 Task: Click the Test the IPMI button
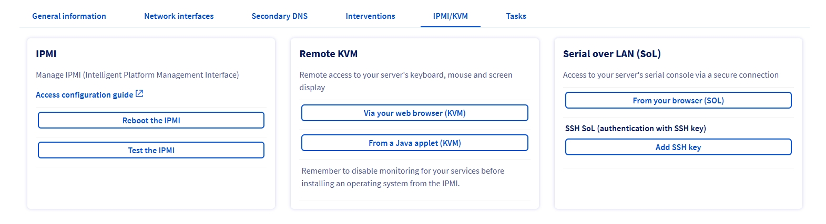coord(151,151)
